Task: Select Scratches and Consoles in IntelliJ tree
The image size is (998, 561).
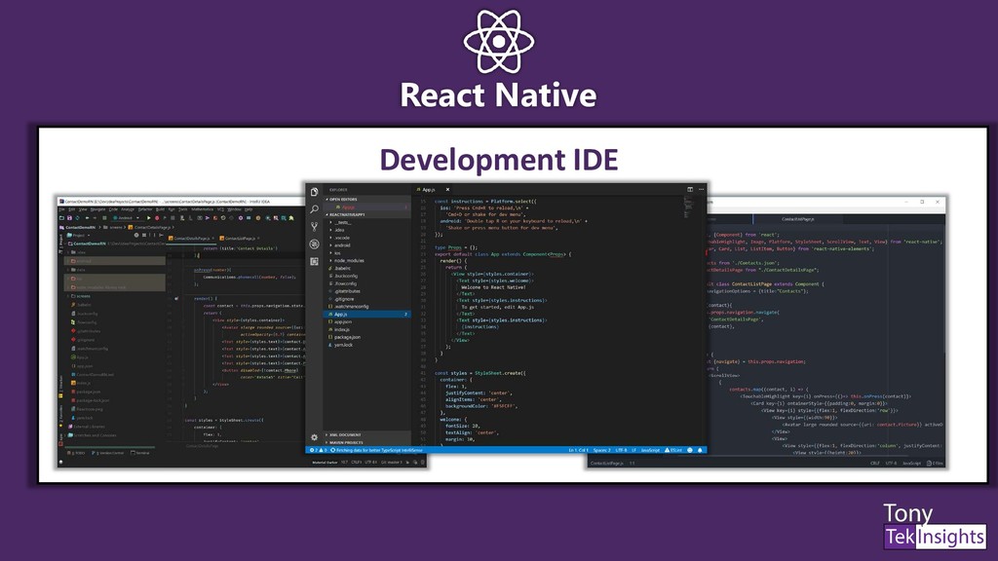Action: coord(91,435)
